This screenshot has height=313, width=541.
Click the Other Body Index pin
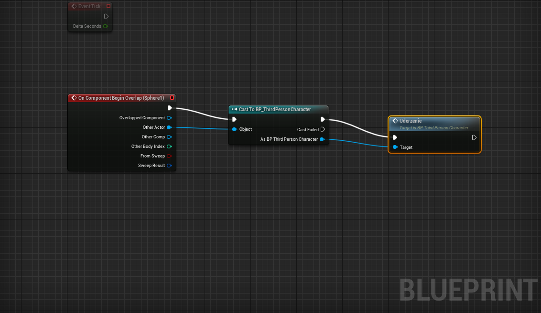click(169, 146)
